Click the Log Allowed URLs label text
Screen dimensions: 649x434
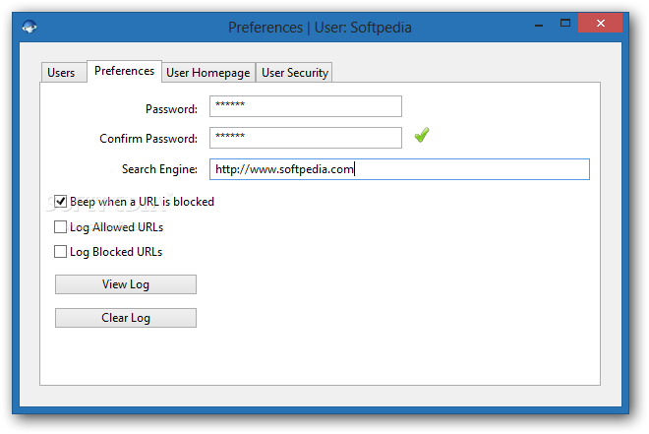(117, 227)
